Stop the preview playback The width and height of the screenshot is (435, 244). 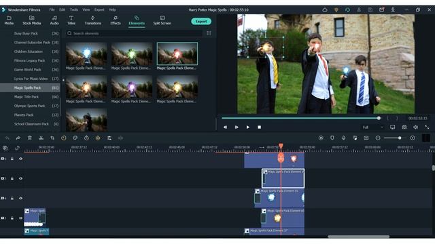pos(260,127)
